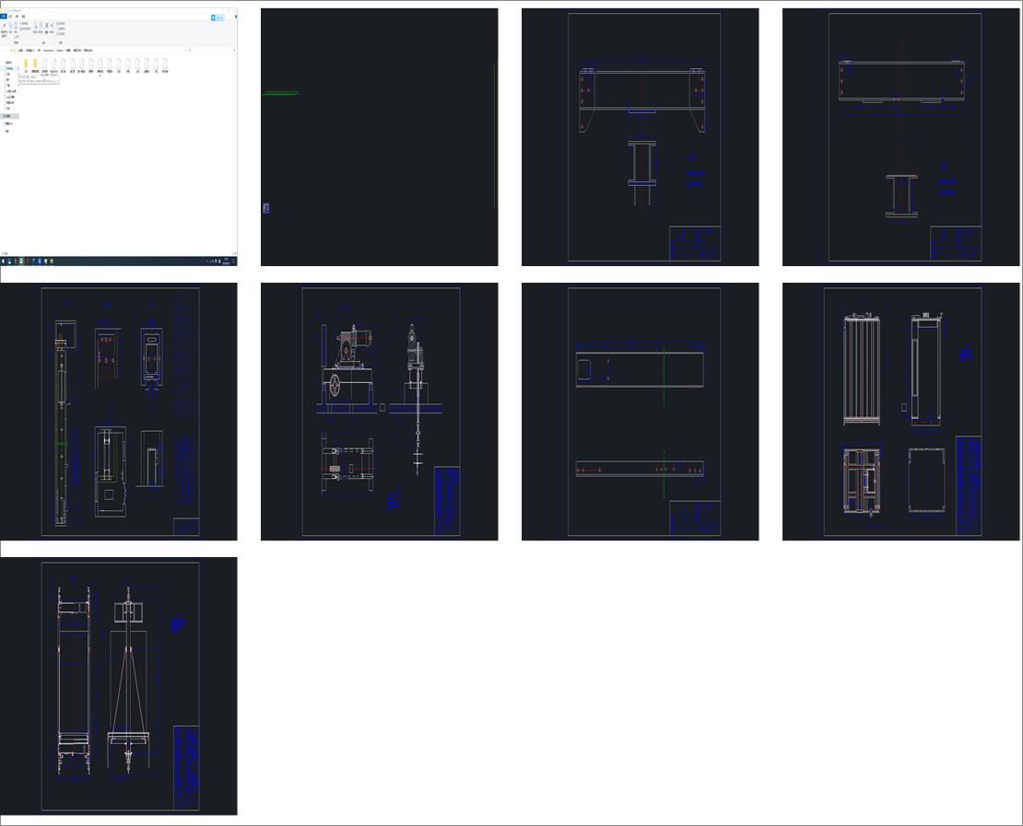Select the tall narrow column multi-view drawing

point(119,412)
